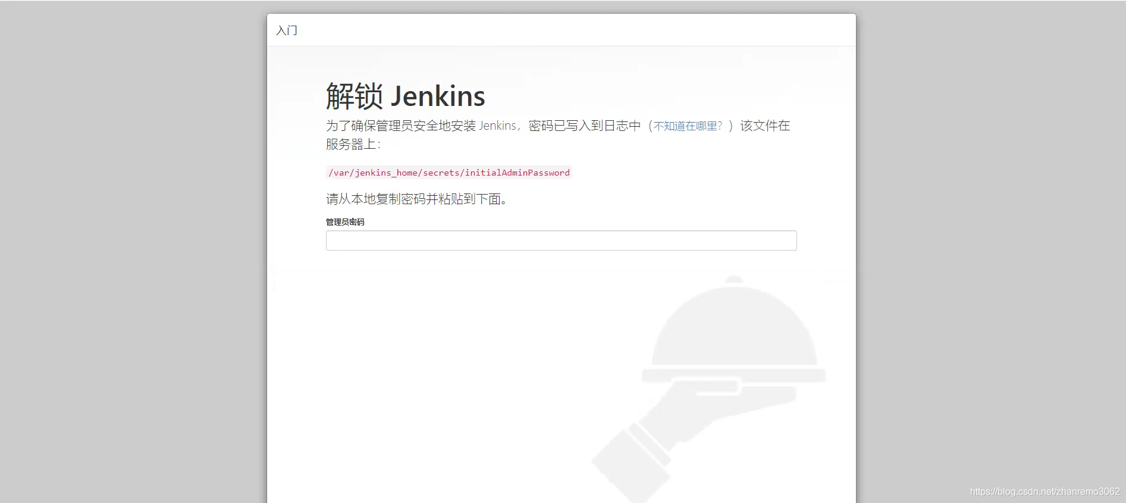Viewport: 1126px width, 503px height.
Task: Click the '管理员密码' field label
Action: (x=345, y=222)
